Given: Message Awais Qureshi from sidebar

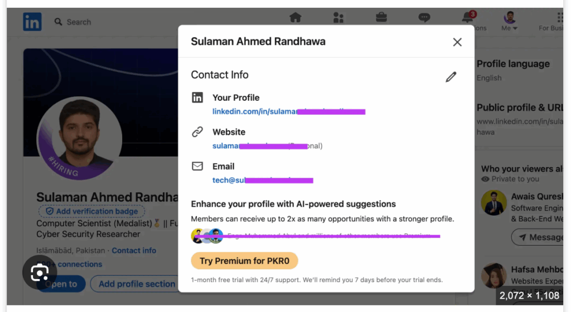Looking at the screenshot, I should point(538,237).
